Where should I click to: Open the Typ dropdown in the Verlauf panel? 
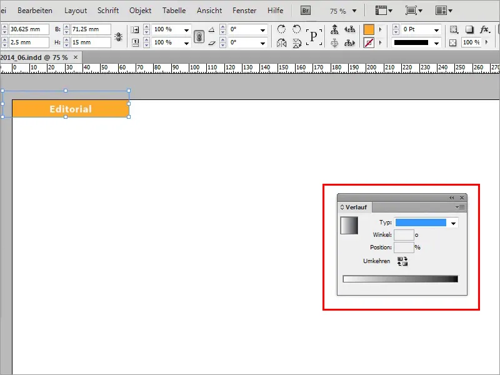[453, 222]
